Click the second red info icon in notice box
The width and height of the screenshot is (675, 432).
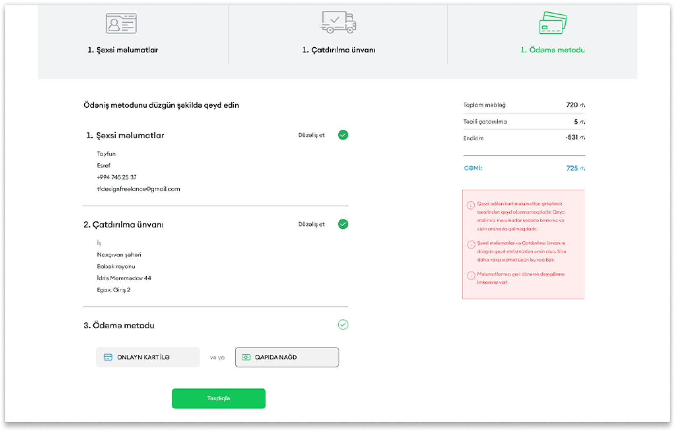[471, 244]
